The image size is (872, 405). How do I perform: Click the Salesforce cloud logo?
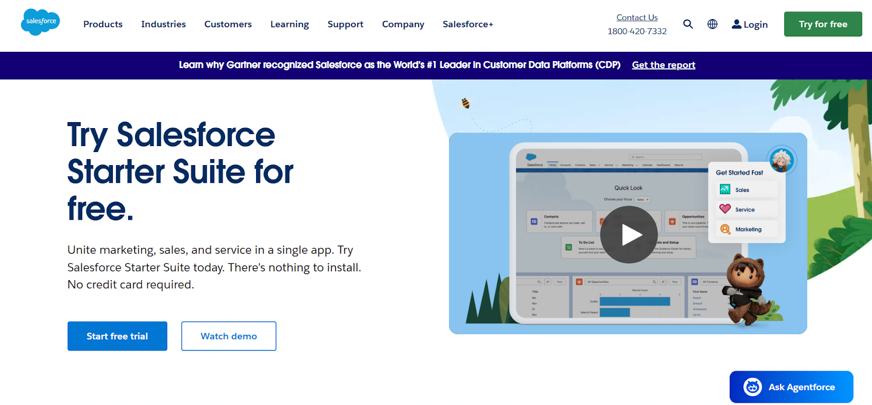[40, 22]
